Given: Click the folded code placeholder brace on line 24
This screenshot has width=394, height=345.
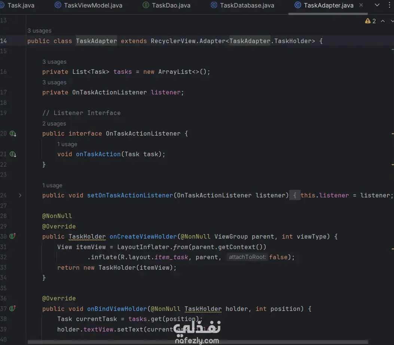Looking at the screenshot, I should point(295,196).
